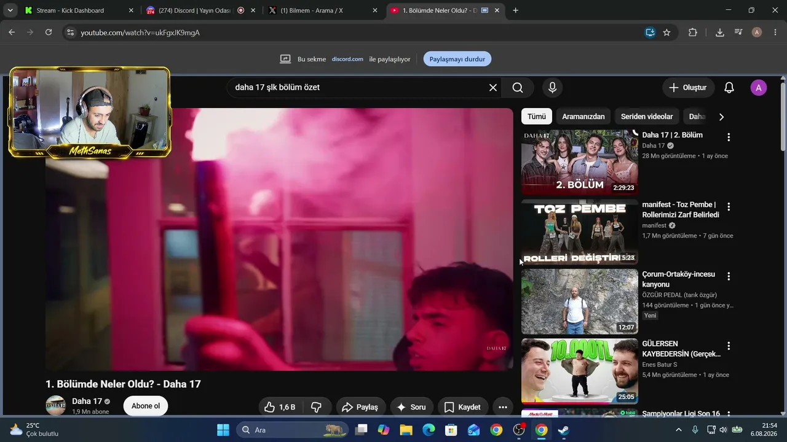Open options menu for Daha 17 2. Bölüm video
787x442 pixels.
[x=729, y=138]
